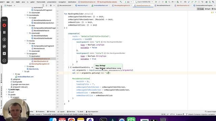Toggle the microphone in the recorder panel
Image resolution: width=216 pixels, height=121 pixels.
(4, 39)
